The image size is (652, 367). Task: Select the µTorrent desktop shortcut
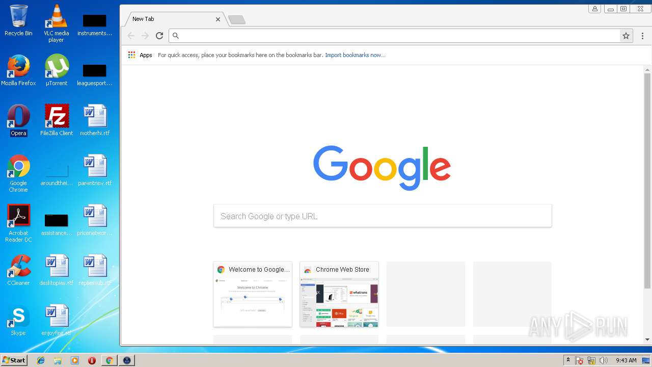56,70
